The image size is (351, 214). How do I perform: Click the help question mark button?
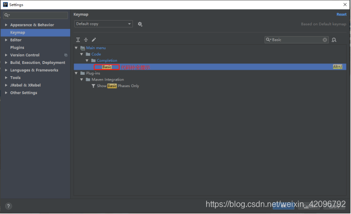point(8,206)
